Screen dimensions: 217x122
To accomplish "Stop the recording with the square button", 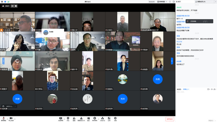I will tap(16, 6).
